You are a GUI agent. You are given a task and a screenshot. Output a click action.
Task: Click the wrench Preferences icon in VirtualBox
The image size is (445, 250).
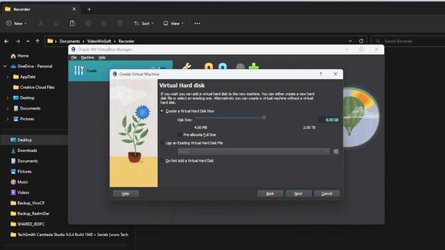pos(187,67)
